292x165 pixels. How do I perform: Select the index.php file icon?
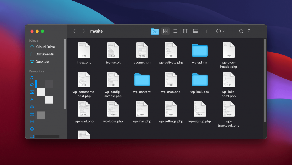[84, 50]
